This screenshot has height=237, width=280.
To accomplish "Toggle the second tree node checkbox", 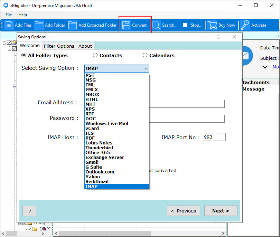I will coord(15,49).
